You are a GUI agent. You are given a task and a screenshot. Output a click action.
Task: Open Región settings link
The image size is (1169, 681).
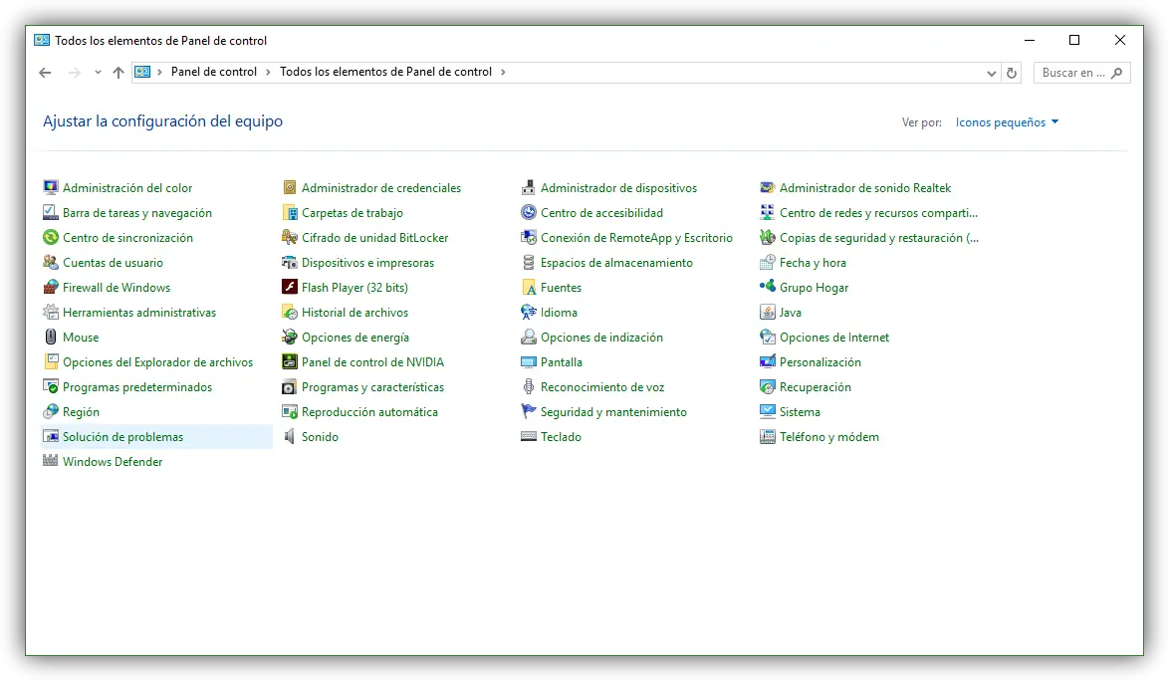[81, 412]
